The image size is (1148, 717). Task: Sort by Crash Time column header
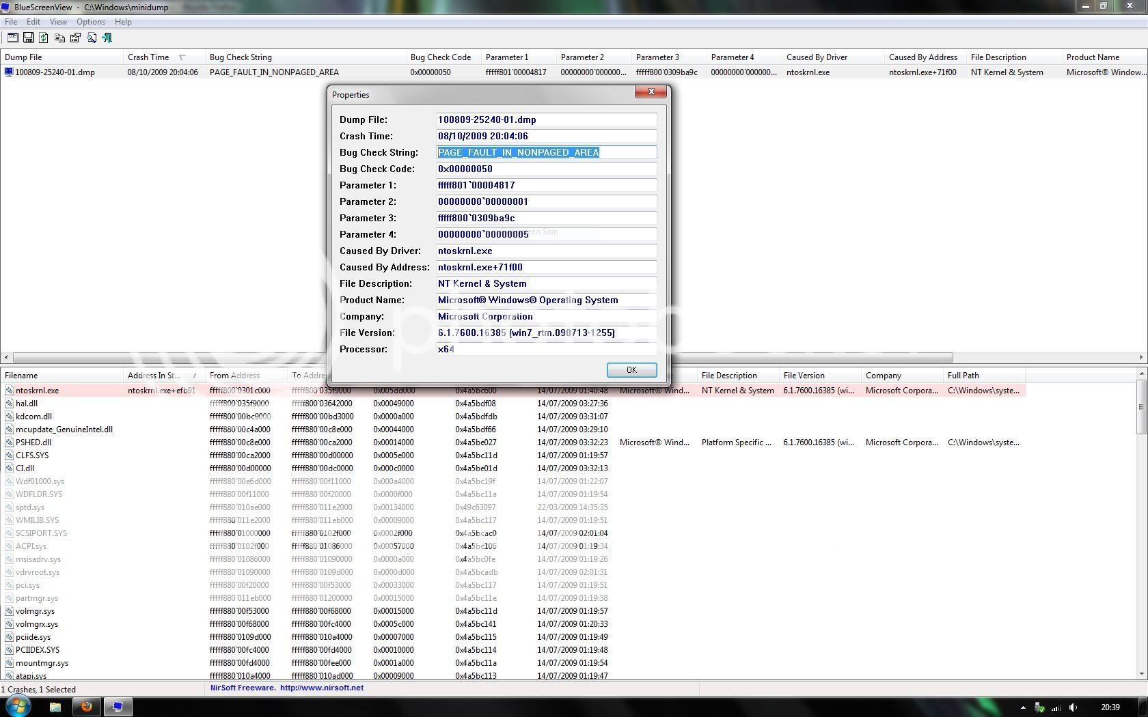pos(164,57)
